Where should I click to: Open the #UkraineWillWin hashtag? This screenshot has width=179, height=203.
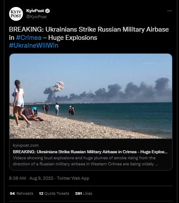click(x=34, y=45)
